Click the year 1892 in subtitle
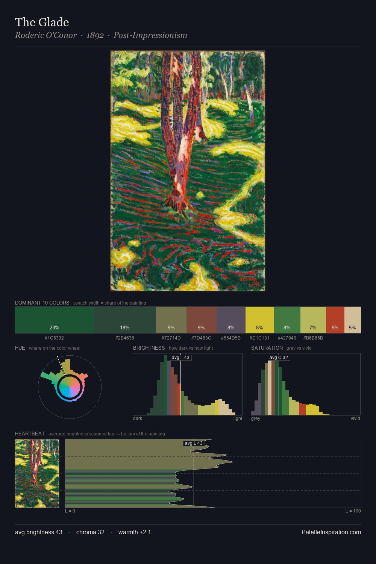The width and height of the screenshot is (376, 564). pos(95,35)
